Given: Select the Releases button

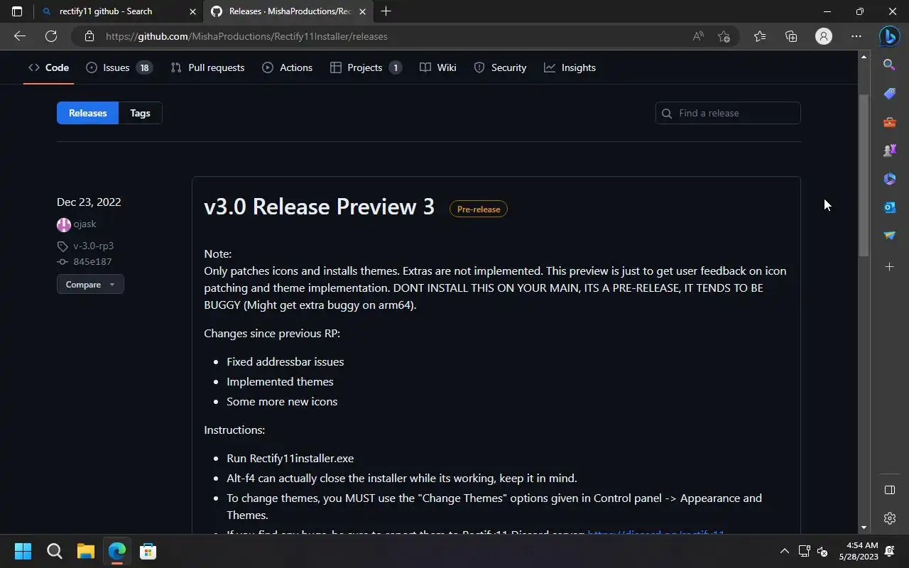Looking at the screenshot, I should [87, 113].
